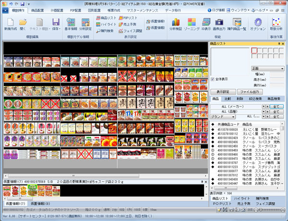Select the 単品検索 tab in product list
Screen dimensions: 288x221
tap(274, 99)
